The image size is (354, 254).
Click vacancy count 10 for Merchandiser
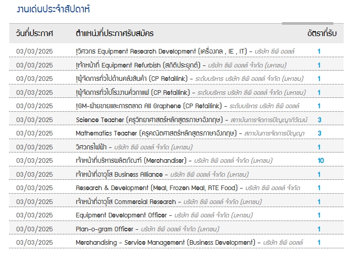click(x=321, y=161)
